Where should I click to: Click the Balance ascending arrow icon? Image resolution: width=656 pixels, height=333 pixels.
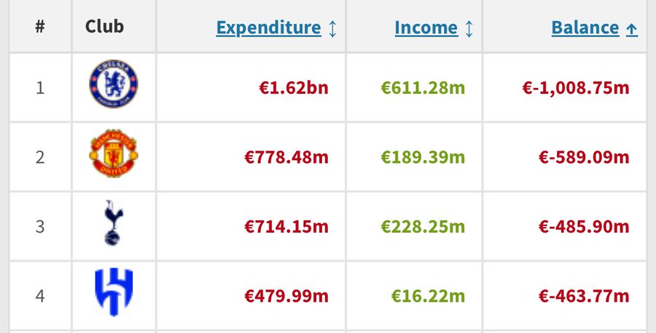[632, 29]
